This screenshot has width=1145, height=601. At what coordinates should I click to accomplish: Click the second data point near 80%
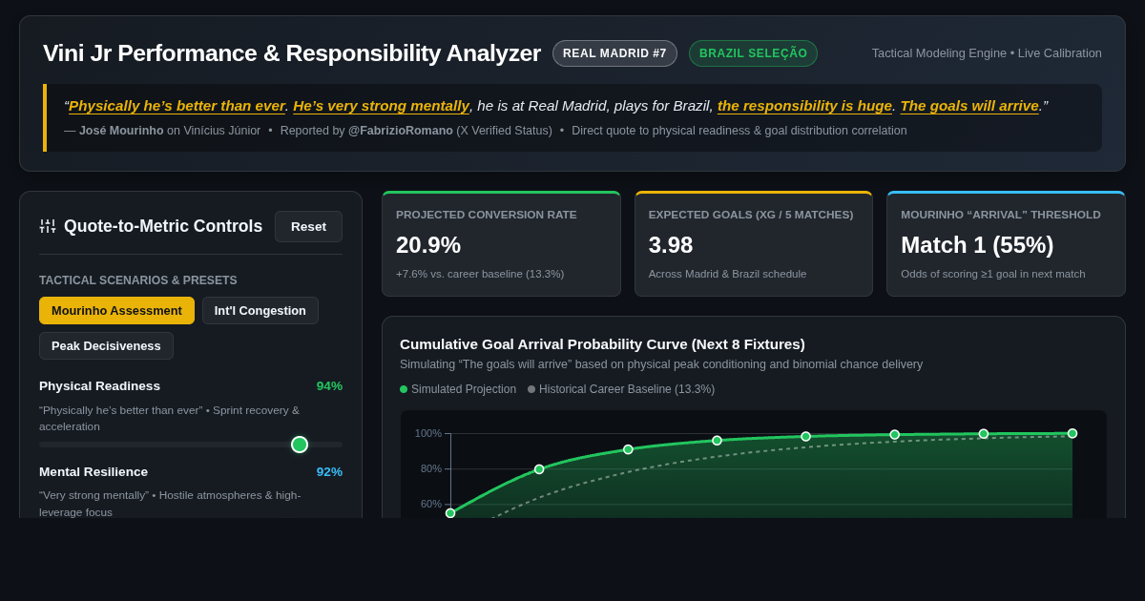tap(539, 469)
